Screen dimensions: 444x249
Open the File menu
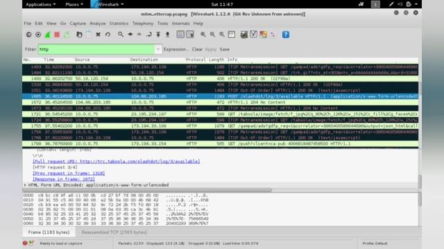[28, 24]
